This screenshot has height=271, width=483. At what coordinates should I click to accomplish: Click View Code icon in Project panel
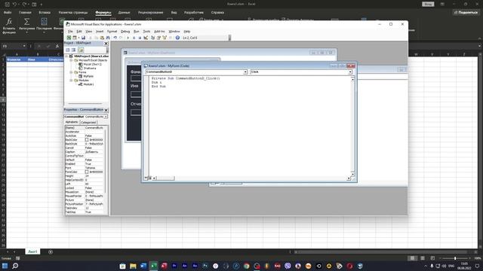click(68, 50)
